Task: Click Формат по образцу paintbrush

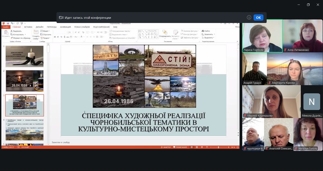Action: (x=12, y=38)
